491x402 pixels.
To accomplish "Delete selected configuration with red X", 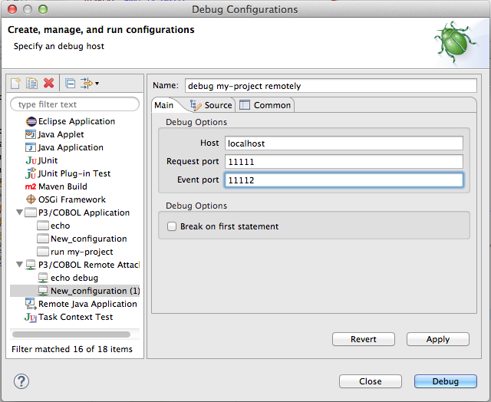I will pos(49,84).
